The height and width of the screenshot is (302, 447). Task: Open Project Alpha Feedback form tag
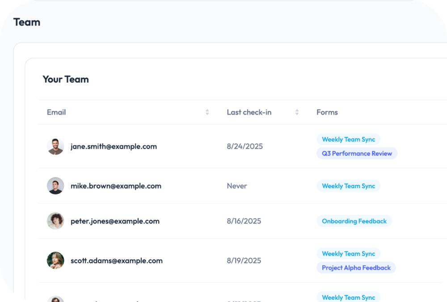point(356,268)
